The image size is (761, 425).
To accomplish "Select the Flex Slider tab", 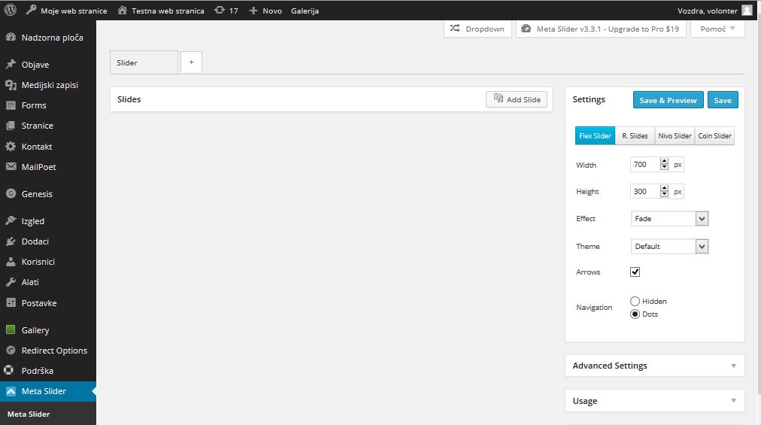I will tap(595, 136).
